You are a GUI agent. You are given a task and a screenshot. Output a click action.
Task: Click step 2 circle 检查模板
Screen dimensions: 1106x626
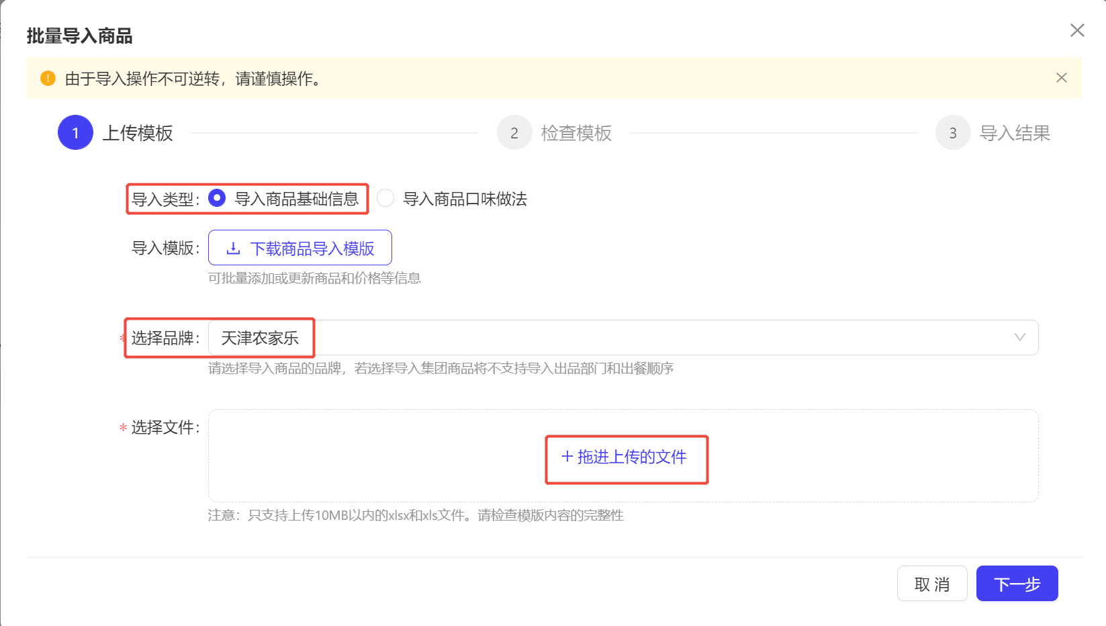point(514,132)
